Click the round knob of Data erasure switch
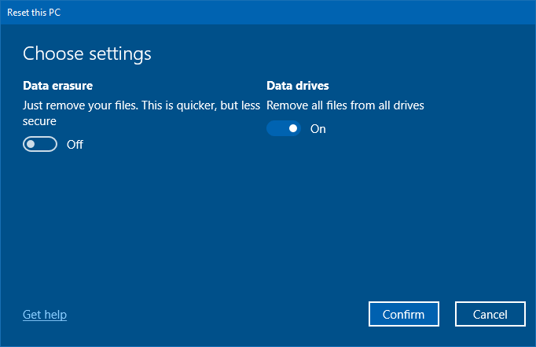Viewport: 536px width, 347px height. pos(32,145)
